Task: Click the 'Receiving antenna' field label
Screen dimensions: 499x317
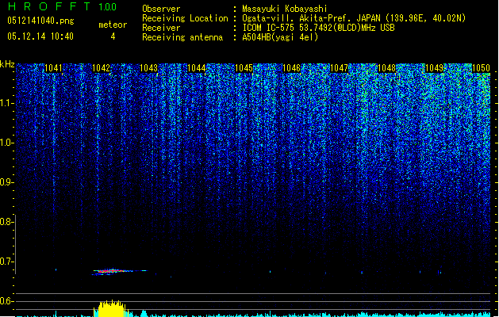Action: coord(182,37)
